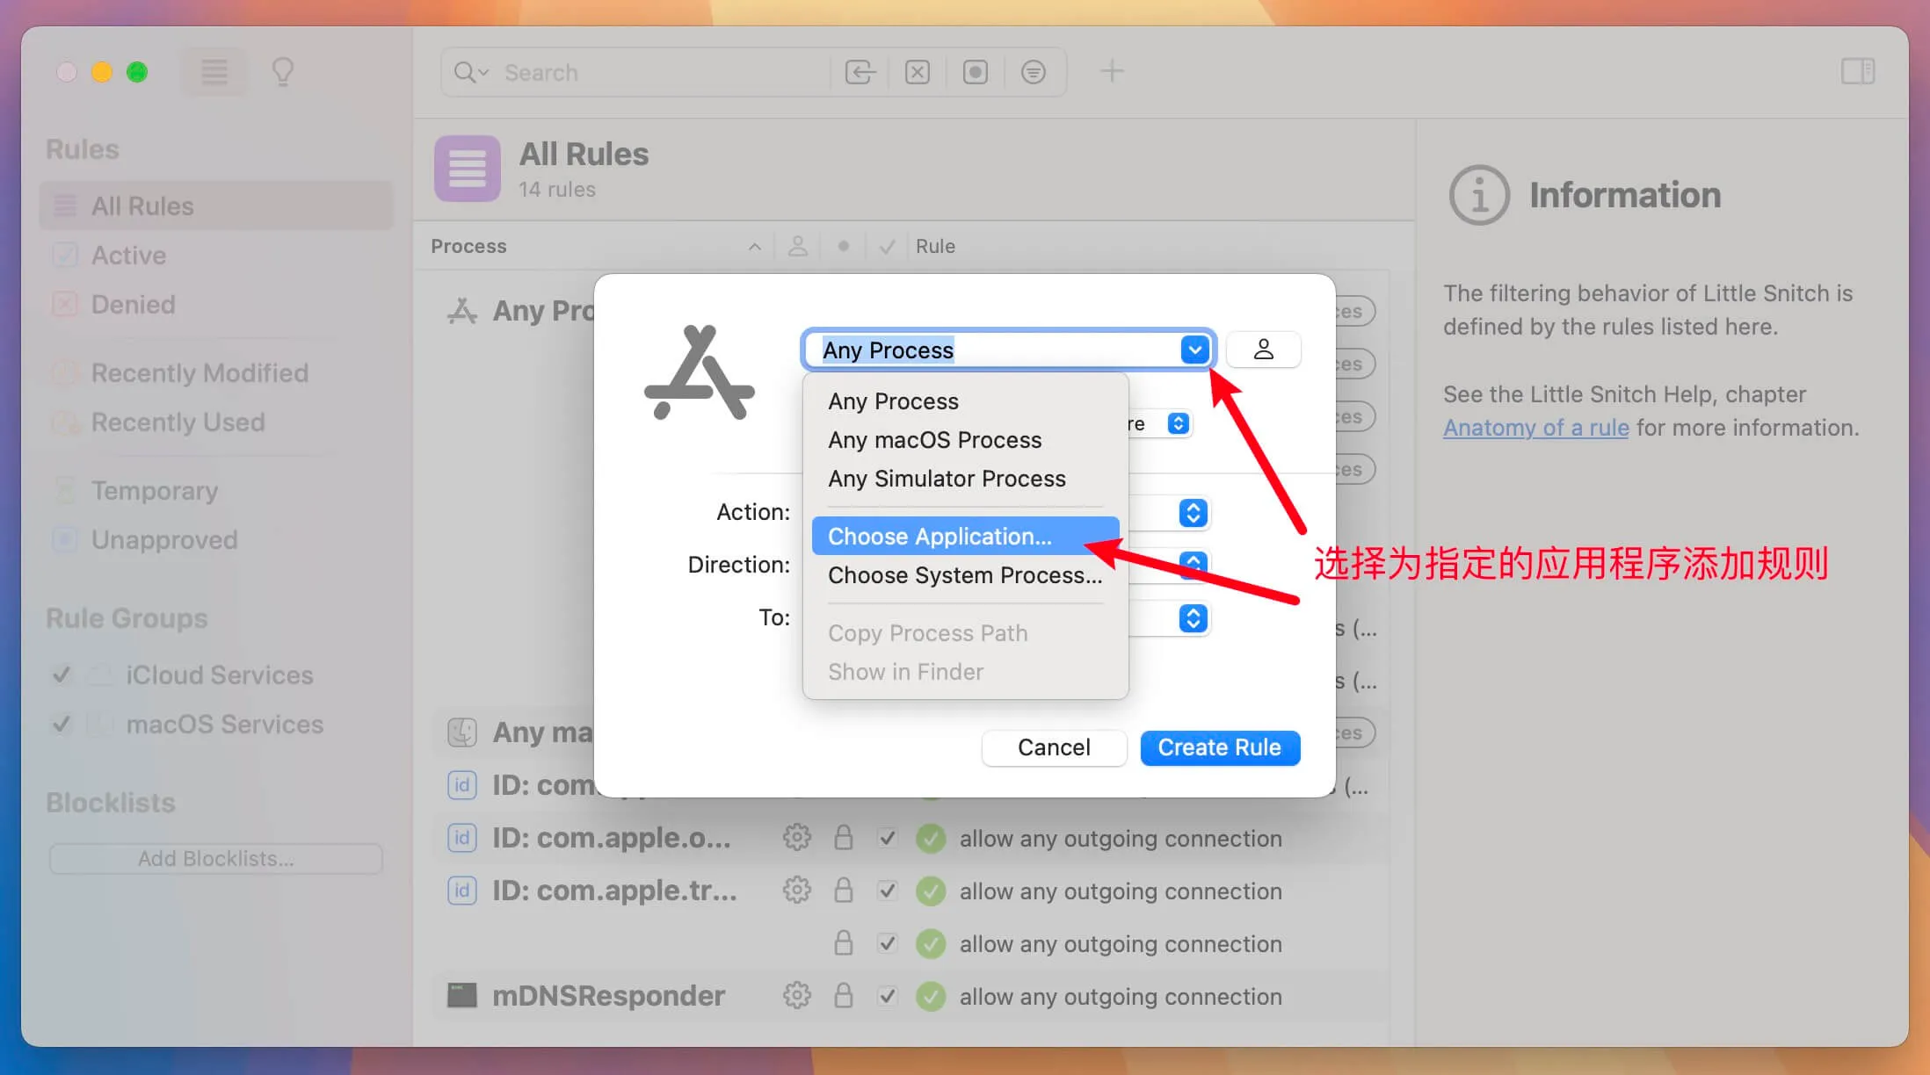The image size is (1930, 1075).
Task: Click lock icon on com.apple.tr row
Action: click(843, 891)
